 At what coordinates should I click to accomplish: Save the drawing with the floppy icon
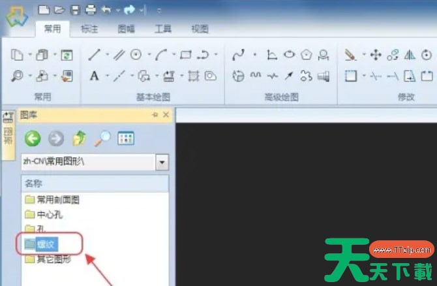(x=75, y=10)
